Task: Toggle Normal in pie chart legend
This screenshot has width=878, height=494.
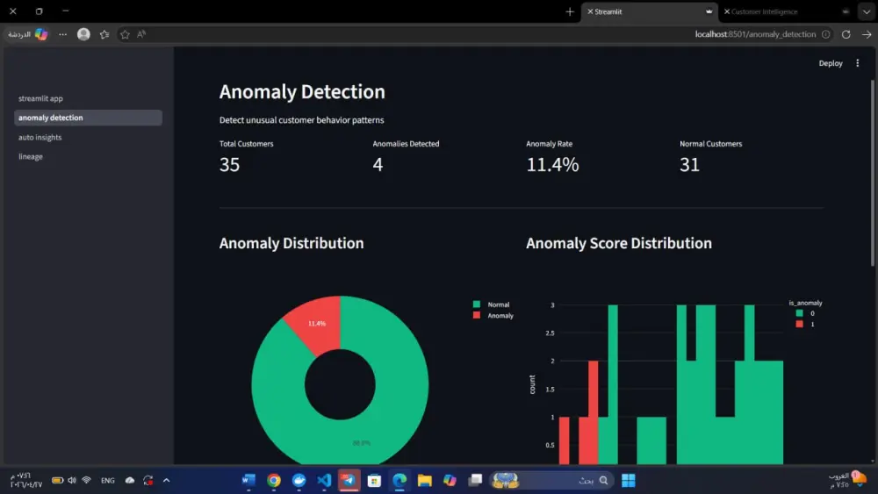Action: [x=492, y=304]
